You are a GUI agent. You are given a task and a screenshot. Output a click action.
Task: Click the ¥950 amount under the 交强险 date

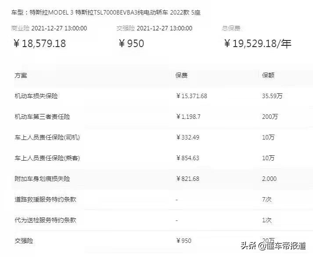click(131, 44)
